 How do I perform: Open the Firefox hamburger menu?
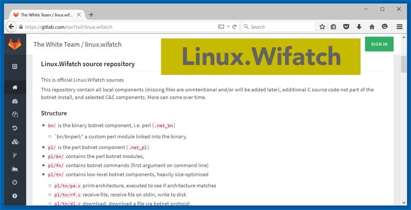pos(400,27)
